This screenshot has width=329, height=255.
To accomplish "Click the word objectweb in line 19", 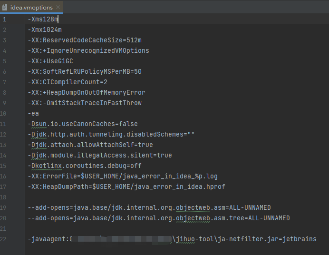I will pyautogui.click(x=193, y=208).
